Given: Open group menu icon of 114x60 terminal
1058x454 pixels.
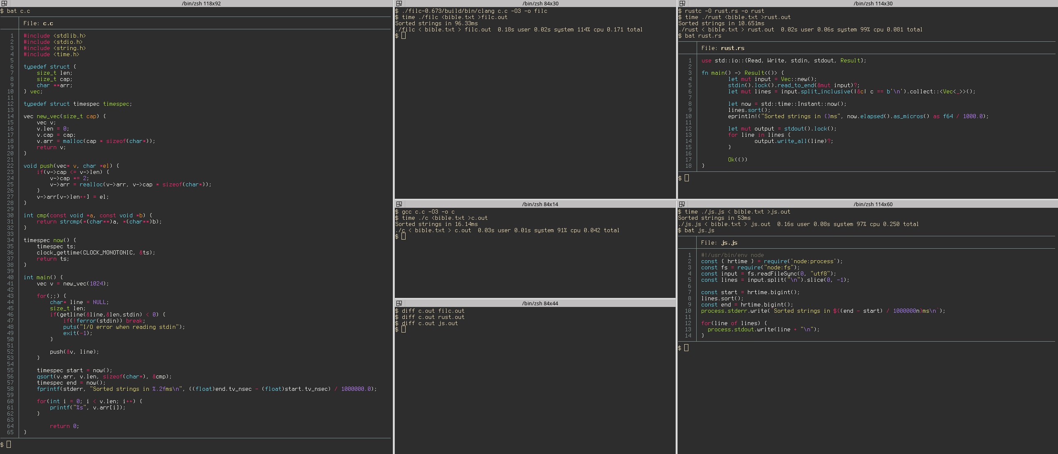Looking at the screenshot, I should coord(682,204).
